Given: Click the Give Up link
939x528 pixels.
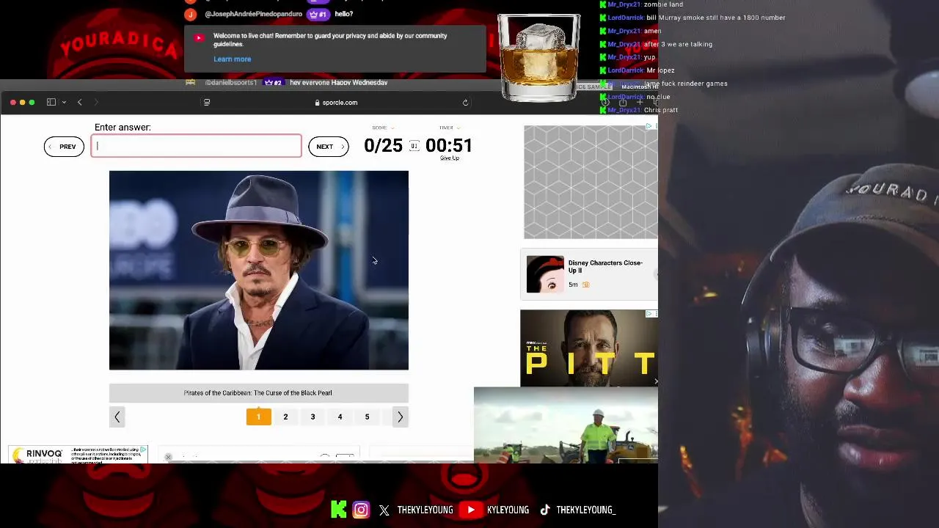Looking at the screenshot, I should pyautogui.click(x=450, y=158).
